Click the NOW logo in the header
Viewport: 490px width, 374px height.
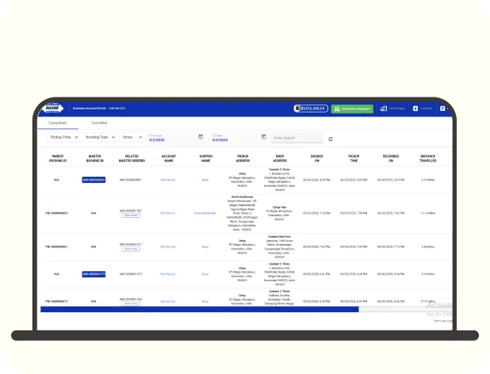(52, 108)
